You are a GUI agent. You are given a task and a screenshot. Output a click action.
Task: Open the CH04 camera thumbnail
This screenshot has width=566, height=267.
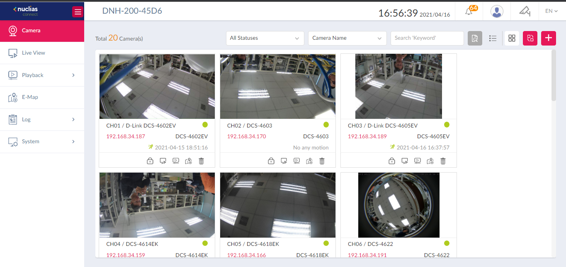coord(157,205)
